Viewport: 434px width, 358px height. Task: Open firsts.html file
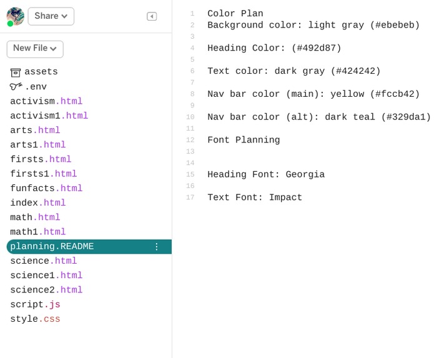tap(41, 159)
